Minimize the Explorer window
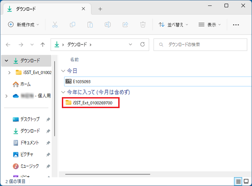 click(x=210, y=6)
